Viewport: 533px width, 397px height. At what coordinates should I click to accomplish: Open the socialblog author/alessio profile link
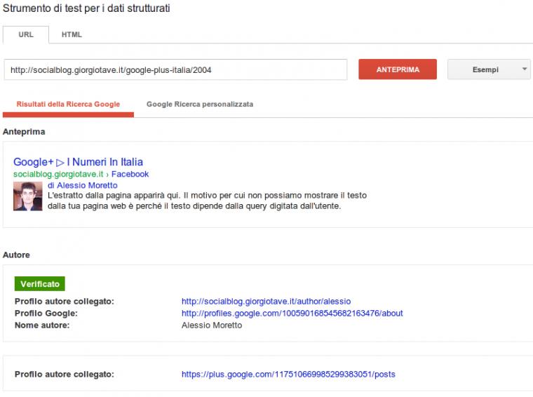(266, 301)
